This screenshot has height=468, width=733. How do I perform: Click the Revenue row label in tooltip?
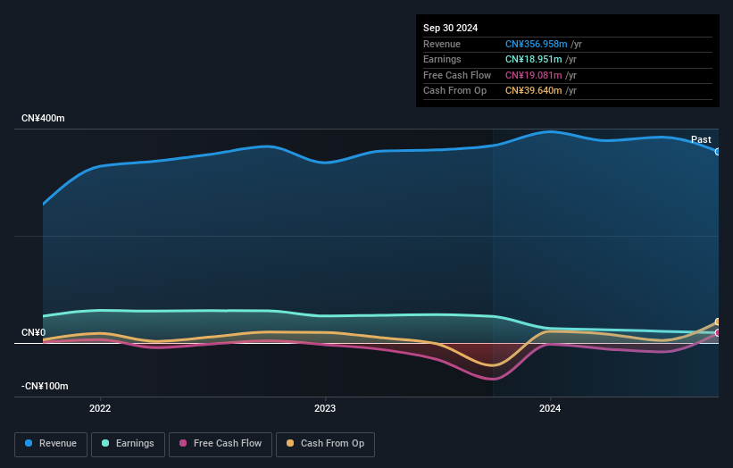[442, 44]
